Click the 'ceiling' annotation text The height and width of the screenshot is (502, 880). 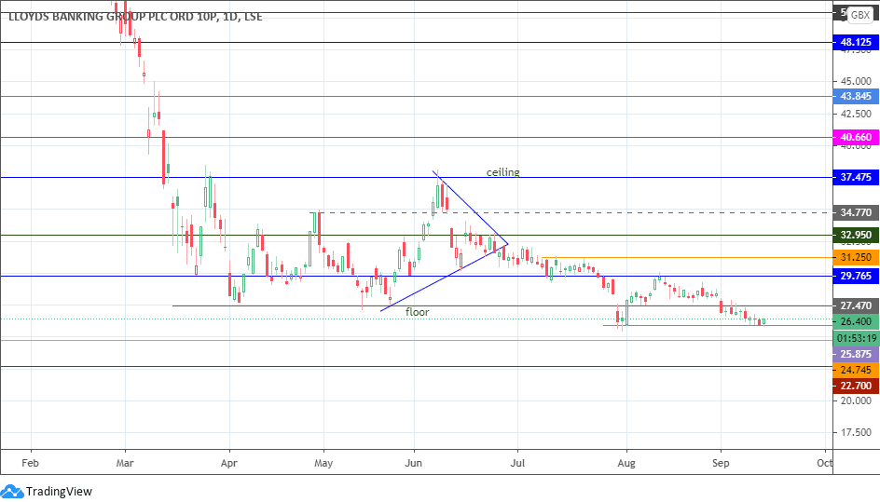click(x=502, y=172)
